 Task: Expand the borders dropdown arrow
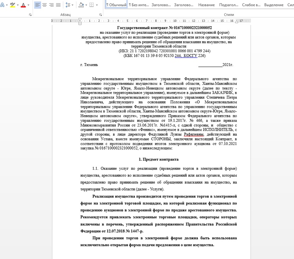click(97, 5)
